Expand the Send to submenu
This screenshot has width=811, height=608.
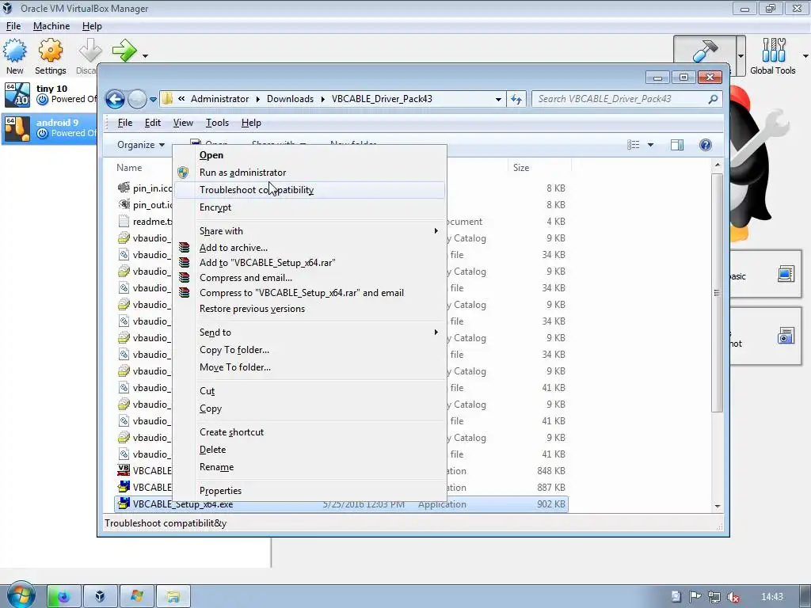[x=310, y=332]
